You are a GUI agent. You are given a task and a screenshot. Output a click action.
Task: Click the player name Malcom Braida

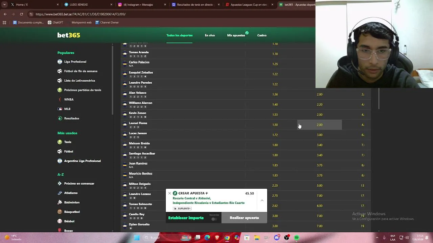(x=139, y=143)
